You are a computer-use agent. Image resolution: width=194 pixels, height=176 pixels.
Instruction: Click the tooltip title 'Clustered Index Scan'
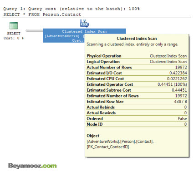pyautogui.click(x=137, y=39)
